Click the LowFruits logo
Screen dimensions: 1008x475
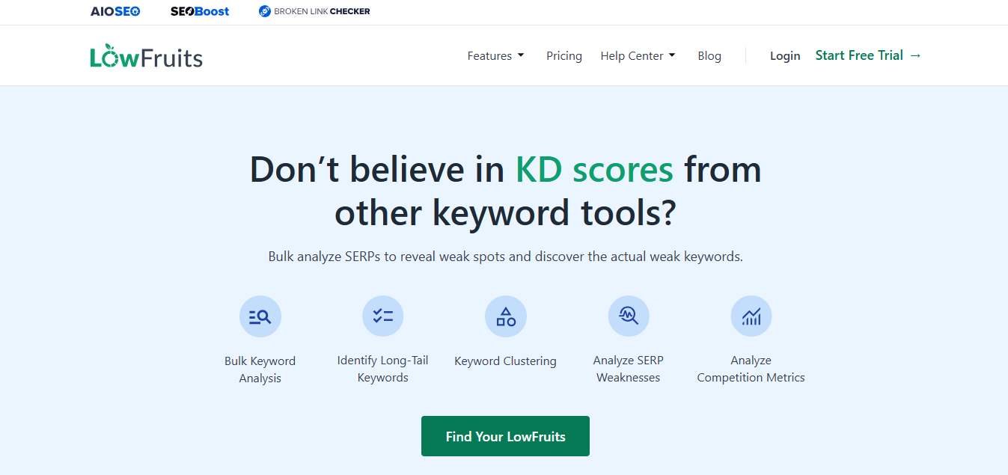pos(147,56)
